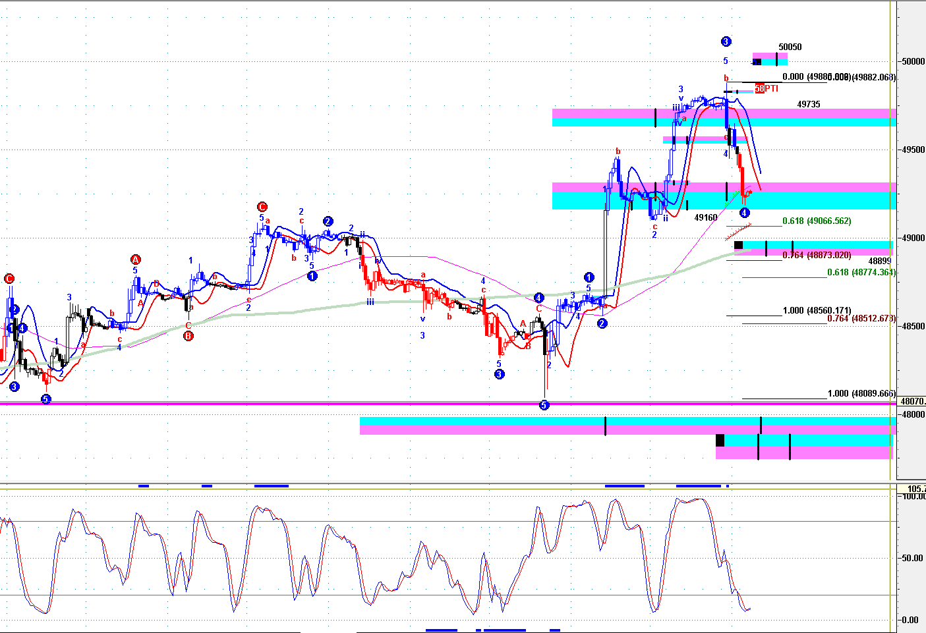Click 50000 on the price axis
Image resolution: width=926 pixels, height=633 pixels.
913,62
